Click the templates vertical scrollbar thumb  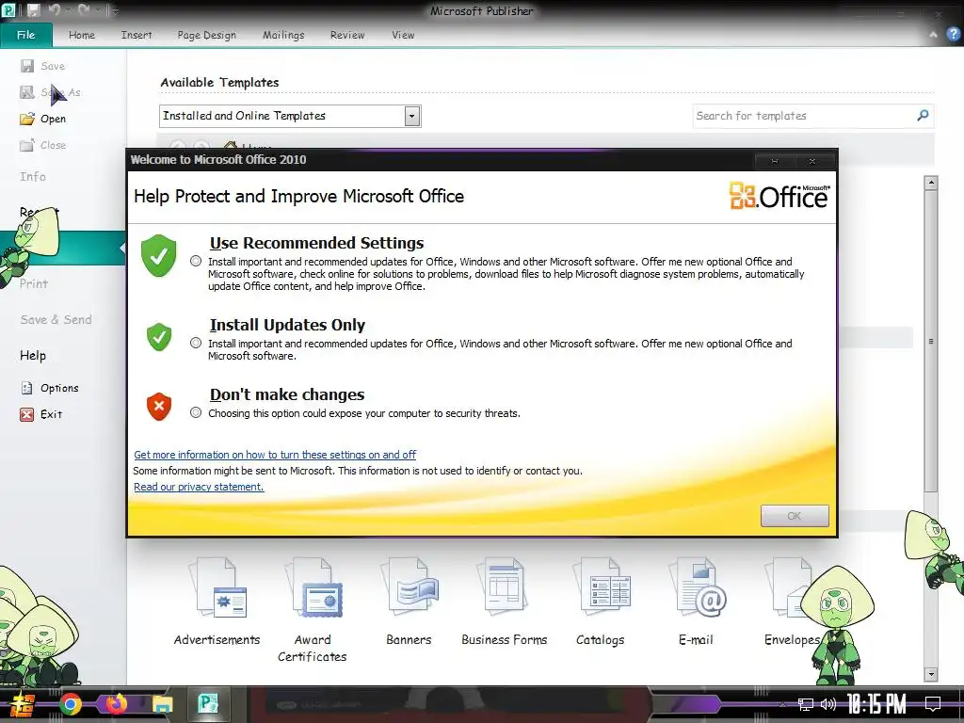point(931,341)
